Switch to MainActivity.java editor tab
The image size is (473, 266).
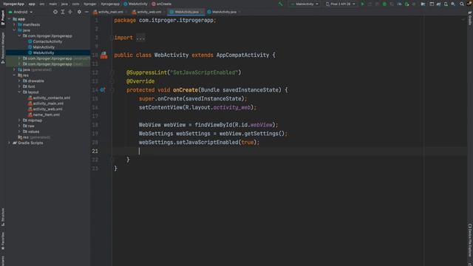224,12
